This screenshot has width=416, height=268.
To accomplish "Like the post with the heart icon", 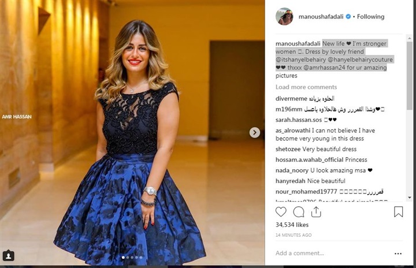I will click(x=281, y=212).
